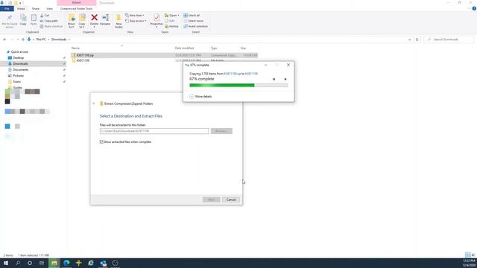Click the green copy progress bar
The height and width of the screenshot is (268, 477).
(238, 86)
